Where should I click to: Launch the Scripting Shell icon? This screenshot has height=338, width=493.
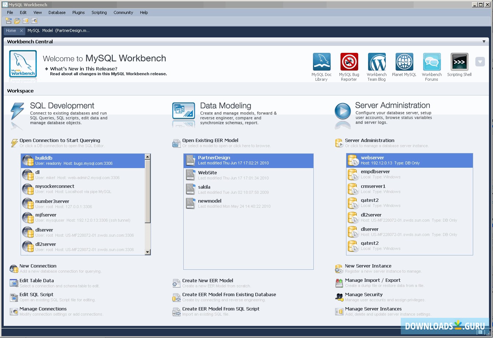(x=459, y=62)
